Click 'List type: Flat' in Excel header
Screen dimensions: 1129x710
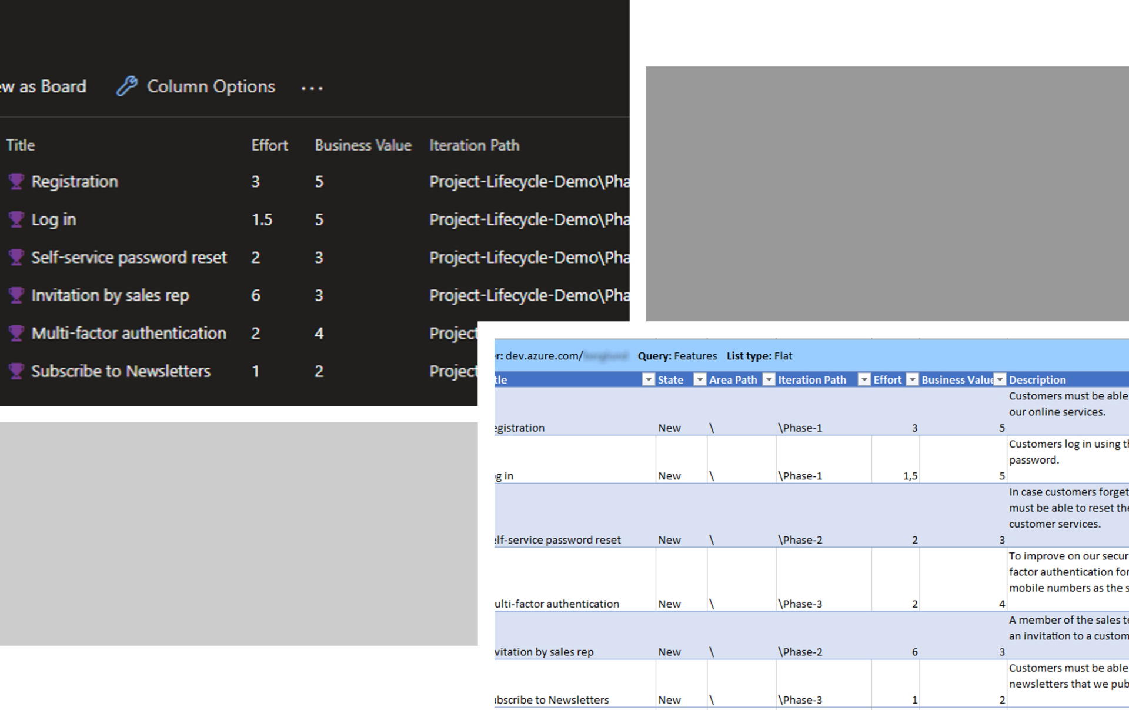click(760, 356)
